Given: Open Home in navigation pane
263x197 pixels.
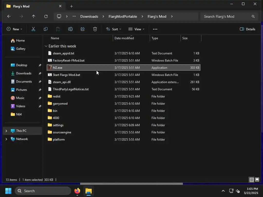Looking at the screenshot, I should click(20, 41).
